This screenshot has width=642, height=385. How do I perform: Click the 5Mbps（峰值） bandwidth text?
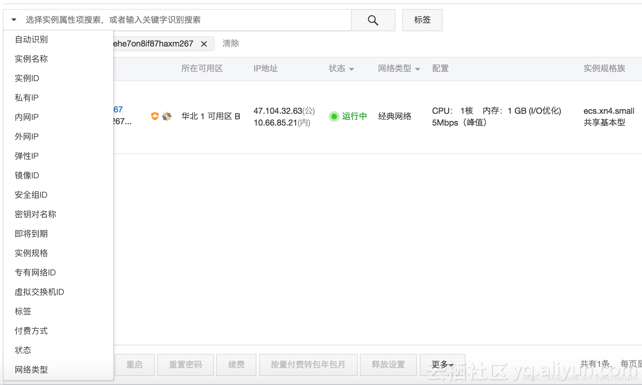(x=459, y=123)
